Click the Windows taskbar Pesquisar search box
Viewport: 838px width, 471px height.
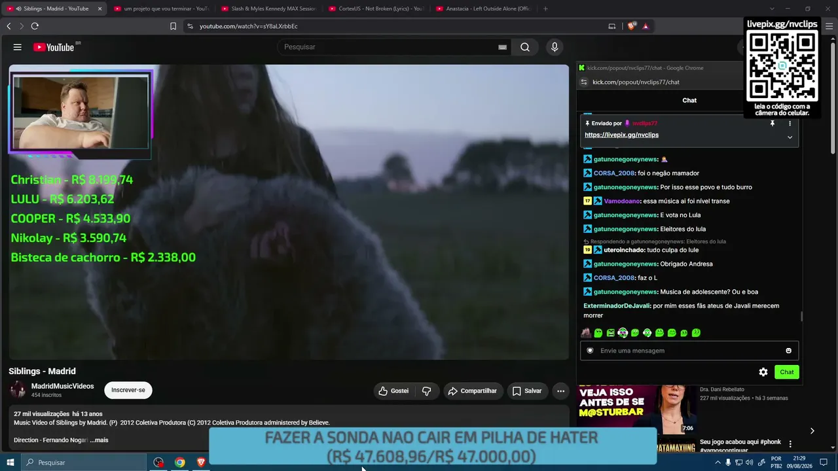click(84, 462)
